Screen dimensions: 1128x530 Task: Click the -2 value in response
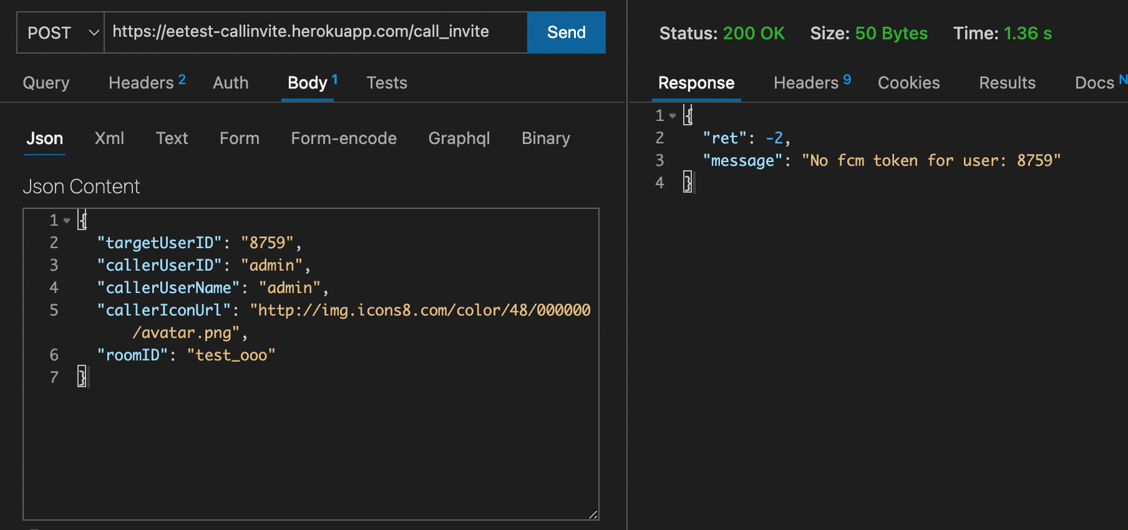pos(774,138)
